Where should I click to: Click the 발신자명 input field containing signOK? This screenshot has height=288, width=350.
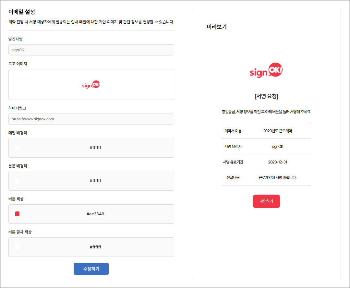tap(91, 50)
